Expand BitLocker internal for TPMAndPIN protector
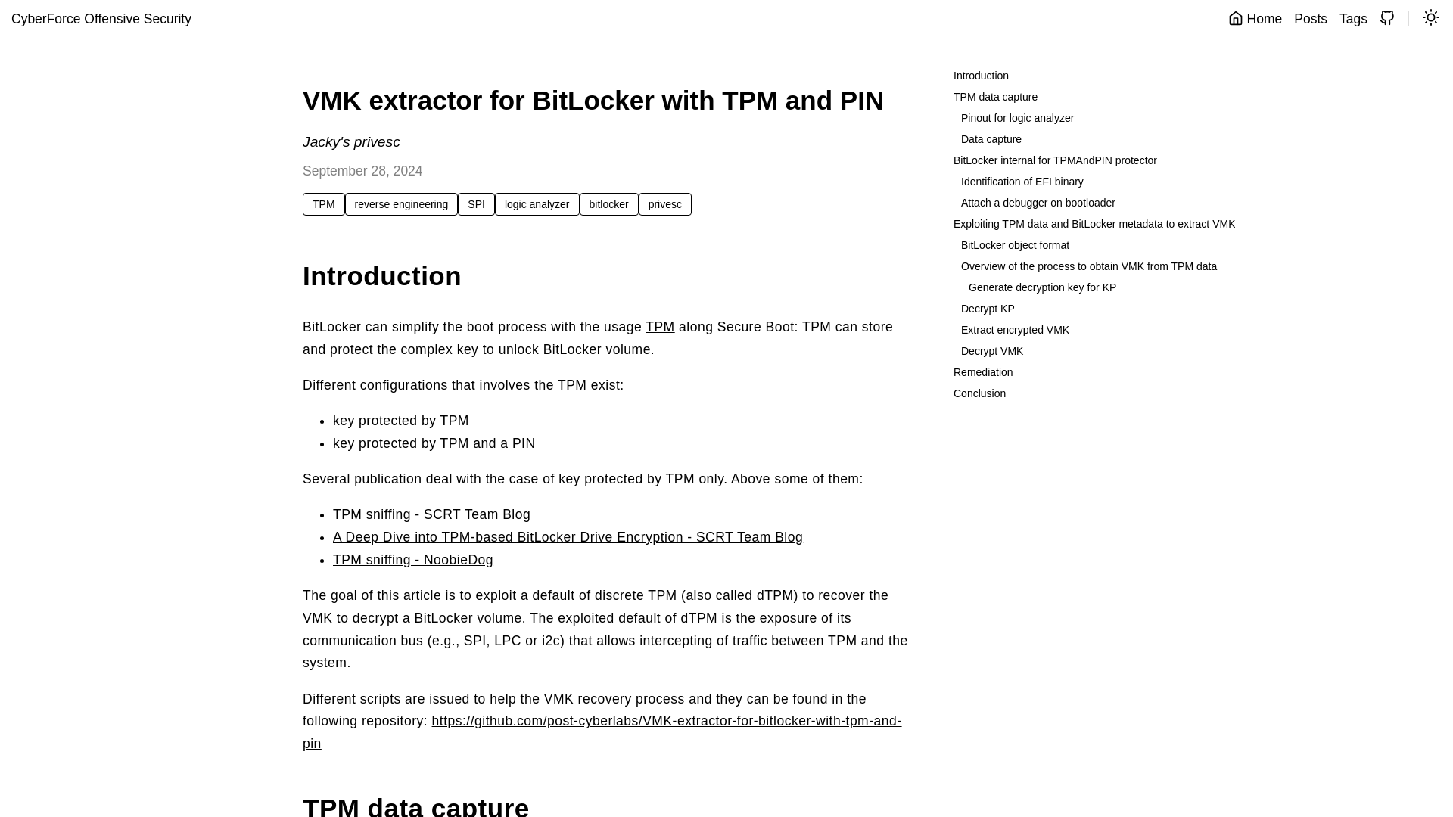The image size is (1453, 817). 1055,160
